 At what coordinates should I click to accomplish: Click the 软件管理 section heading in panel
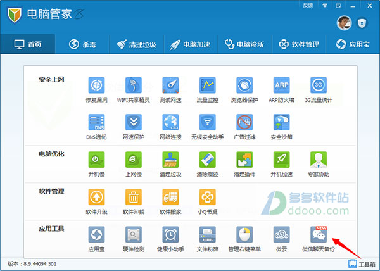tap(51, 191)
